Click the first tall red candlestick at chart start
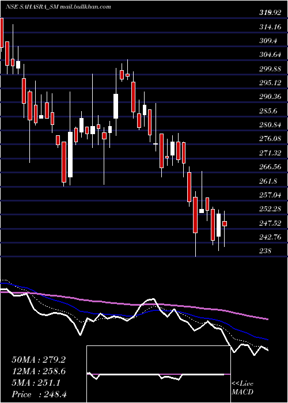The width and height of the screenshot is (288, 403). click(2, 33)
